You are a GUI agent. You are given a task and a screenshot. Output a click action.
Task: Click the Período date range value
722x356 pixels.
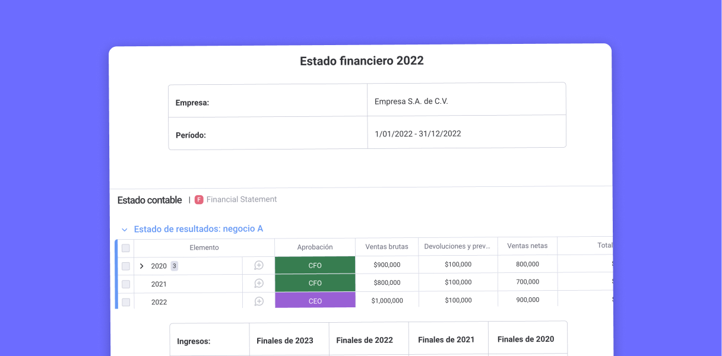click(417, 133)
